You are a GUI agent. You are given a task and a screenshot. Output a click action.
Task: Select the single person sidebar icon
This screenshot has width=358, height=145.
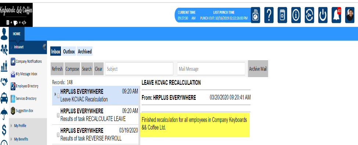coord(4,34)
